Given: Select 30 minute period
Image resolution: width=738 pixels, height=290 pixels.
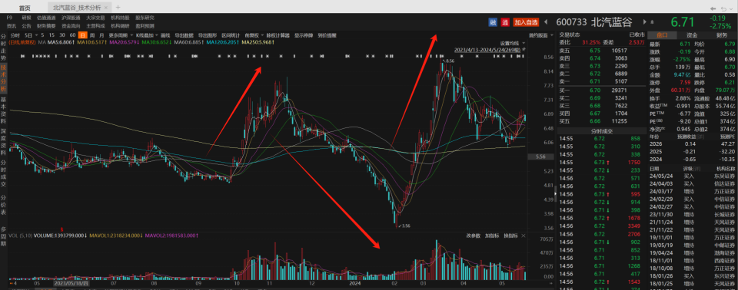Looking at the screenshot, I should coord(62,35).
